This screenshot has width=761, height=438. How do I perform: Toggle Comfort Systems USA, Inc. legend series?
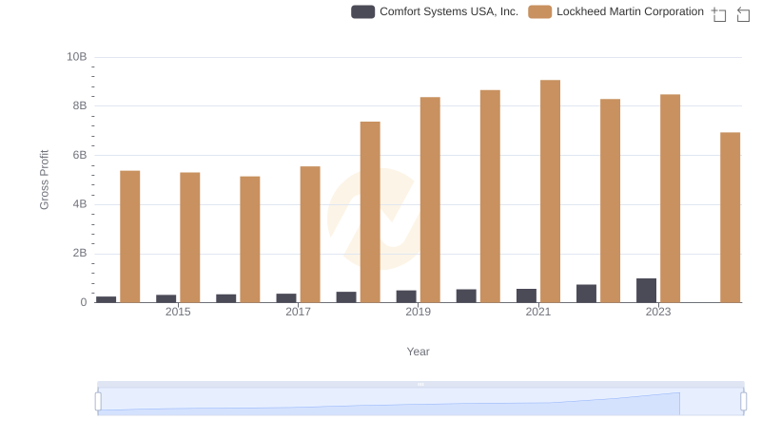(435, 11)
